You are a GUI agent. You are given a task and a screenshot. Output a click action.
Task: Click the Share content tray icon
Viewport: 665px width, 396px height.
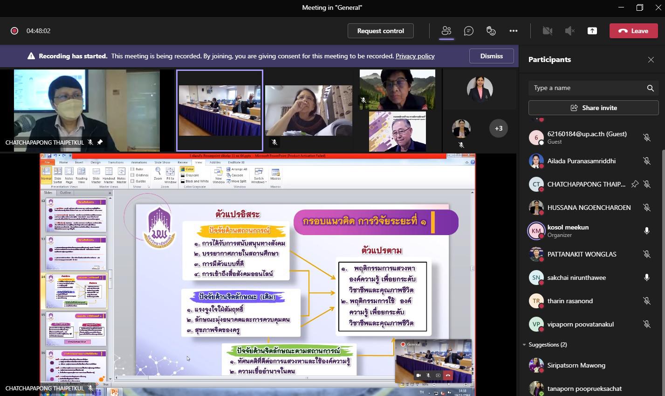click(592, 31)
